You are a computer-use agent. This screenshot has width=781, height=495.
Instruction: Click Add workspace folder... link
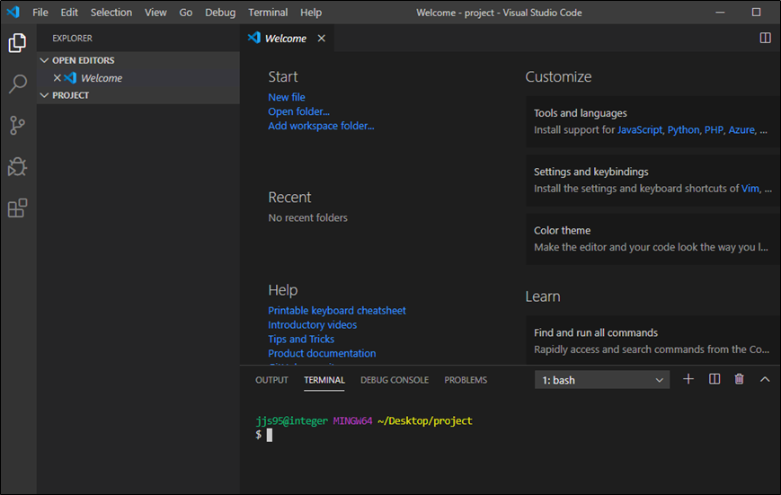321,126
